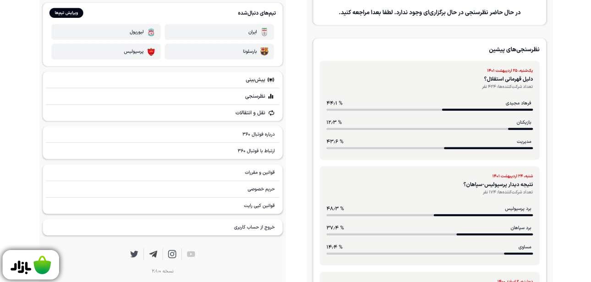
Task: Click the Barcelona team crest
Action: (x=264, y=52)
